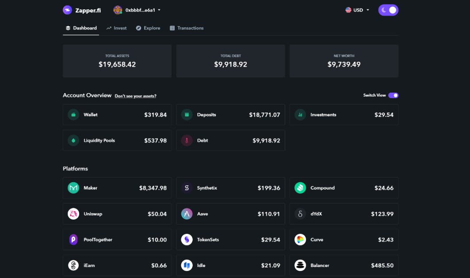Click the "Don't see your assets?" link
Screen dimensions: 470x278
tap(135, 96)
